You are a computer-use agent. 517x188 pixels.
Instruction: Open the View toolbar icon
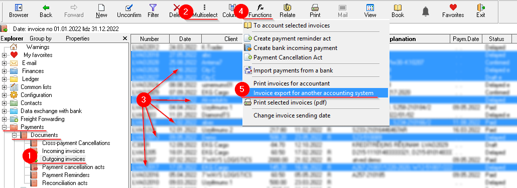pyautogui.click(x=370, y=11)
